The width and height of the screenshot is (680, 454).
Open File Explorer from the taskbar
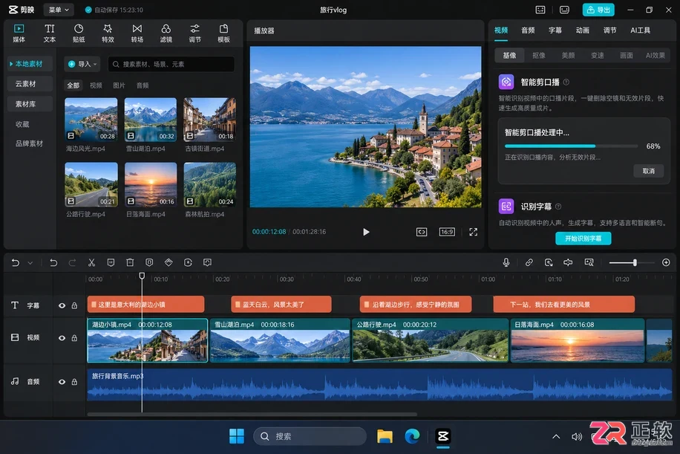tap(385, 436)
